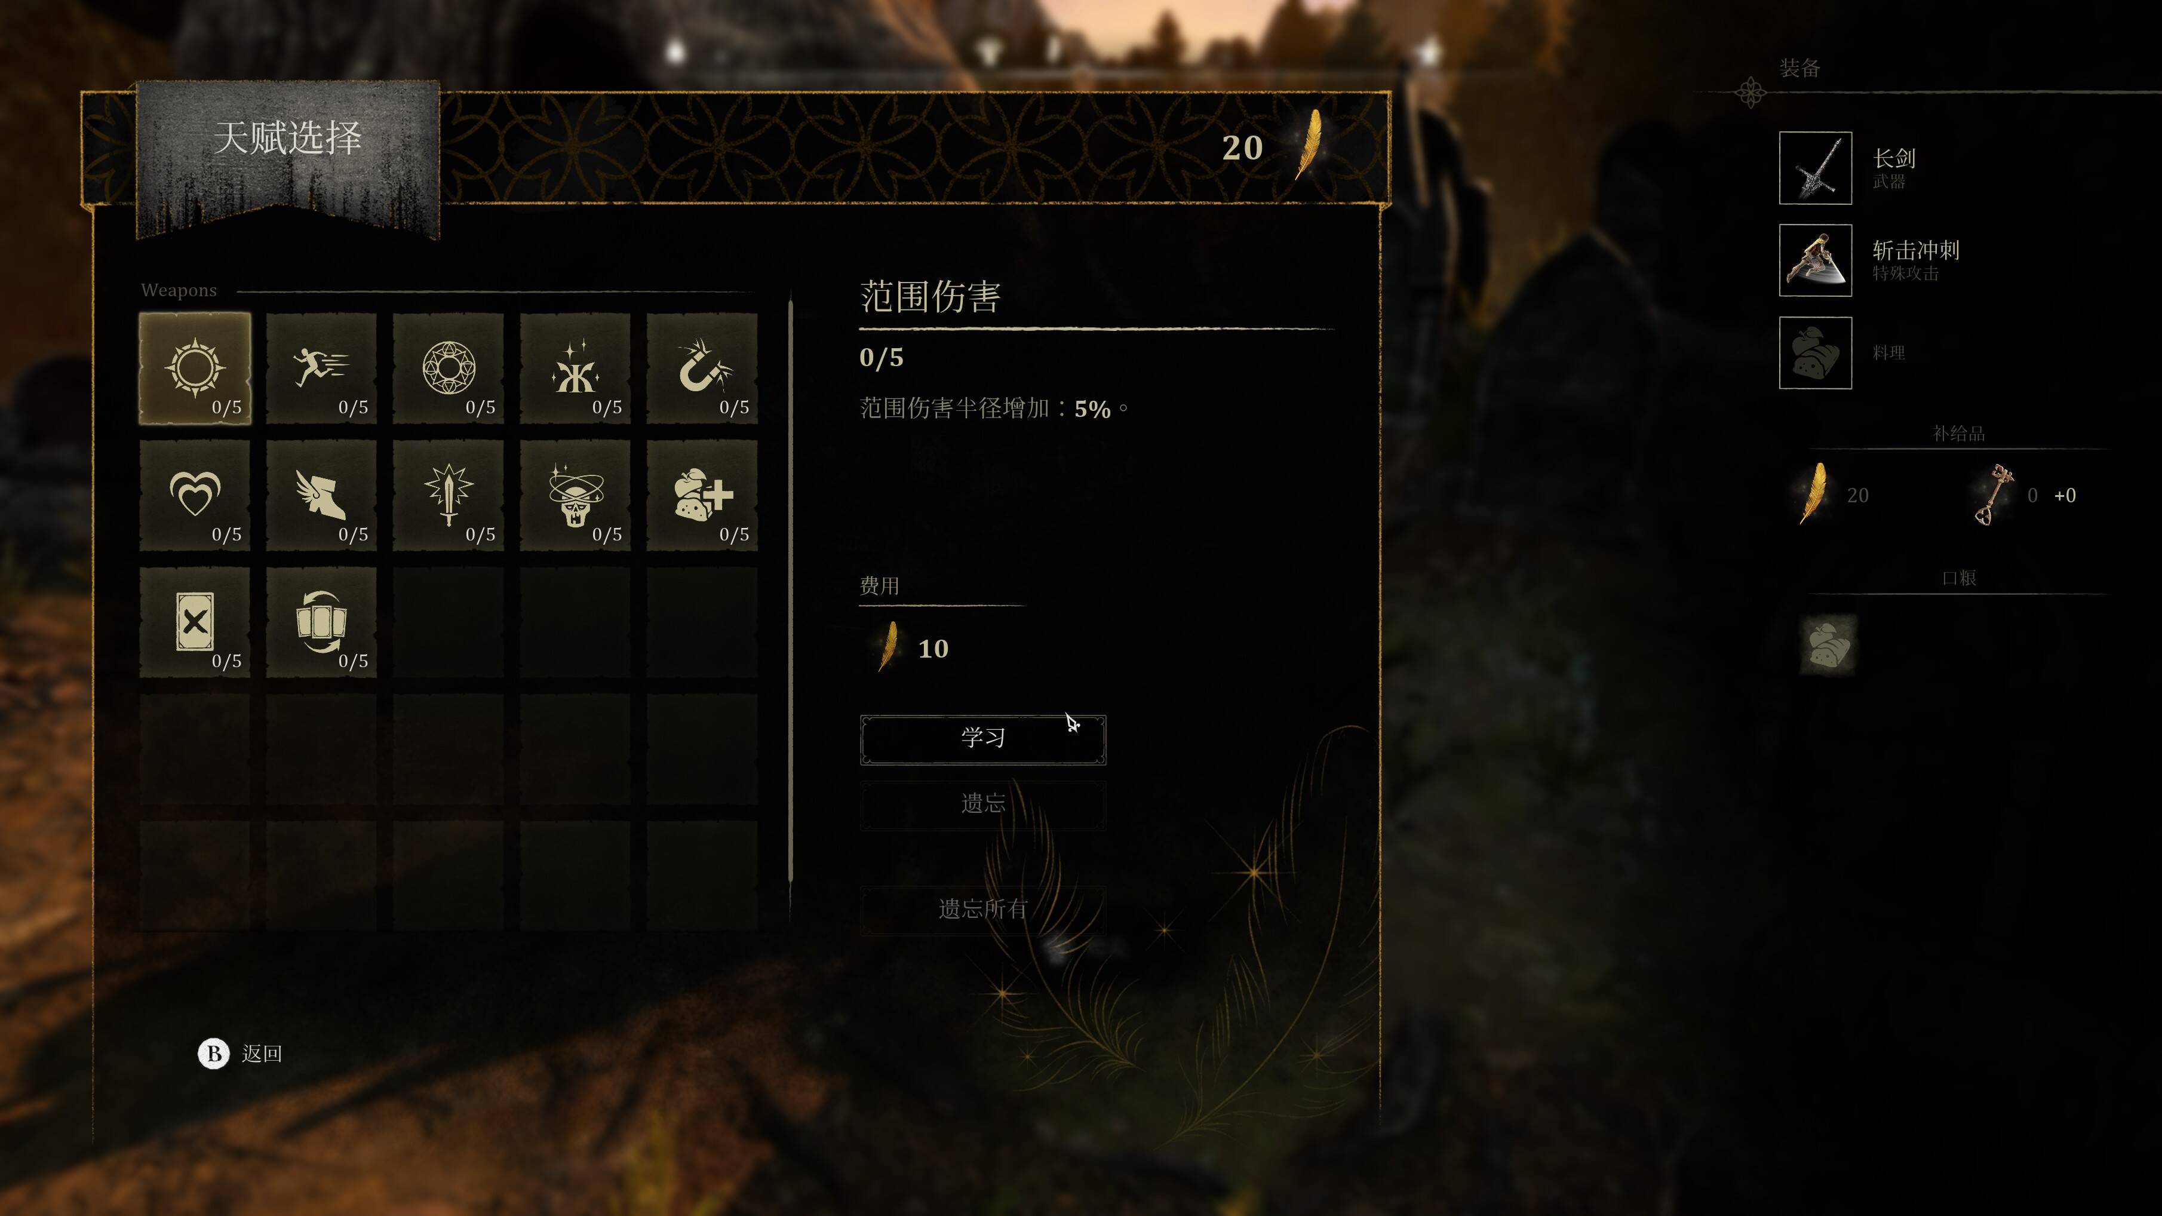Select the area damage sun talent
This screenshot has height=1216, width=2162.
pyautogui.click(x=195, y=369)
